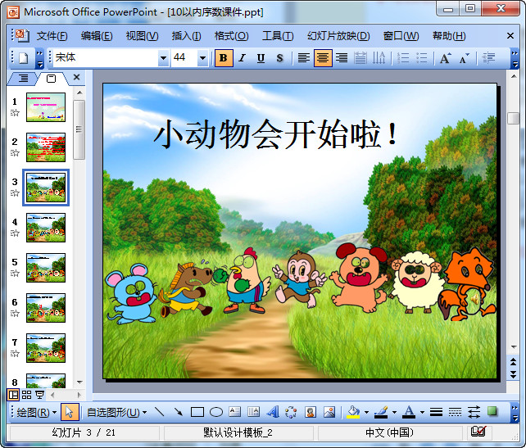Expand standard toolbar options

(39, 58)
